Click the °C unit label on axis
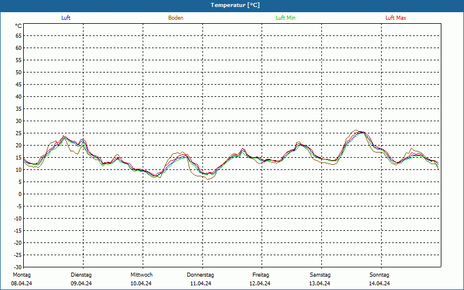464x290 pixels. pos(19,26)
